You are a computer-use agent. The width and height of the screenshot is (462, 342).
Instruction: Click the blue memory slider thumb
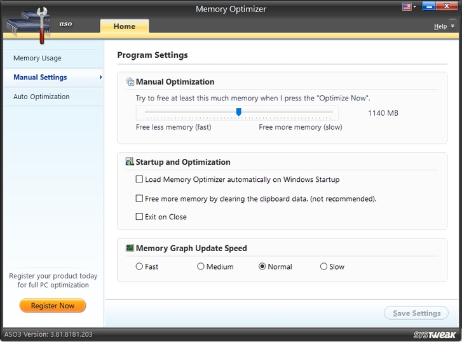239,112
